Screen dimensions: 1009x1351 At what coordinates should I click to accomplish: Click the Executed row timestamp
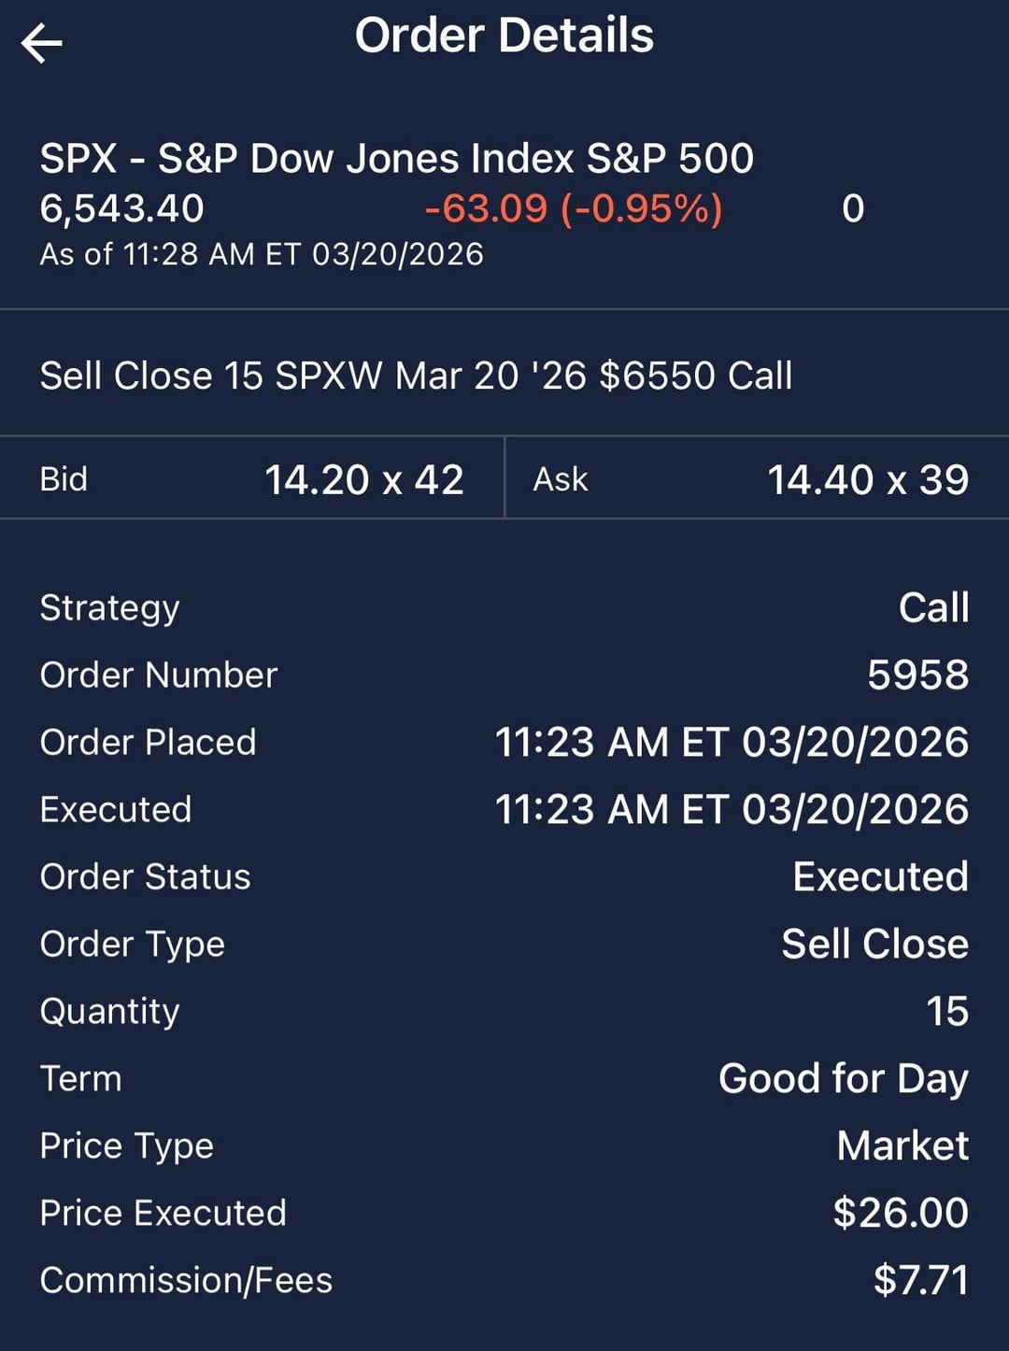pyautogui.click(x=731, y=809)
